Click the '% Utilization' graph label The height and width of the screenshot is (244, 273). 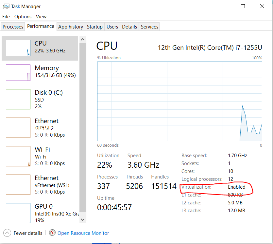pos(109,58)
